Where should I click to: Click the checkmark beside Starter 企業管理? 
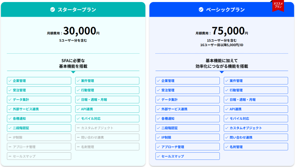[x=10, y=81]
